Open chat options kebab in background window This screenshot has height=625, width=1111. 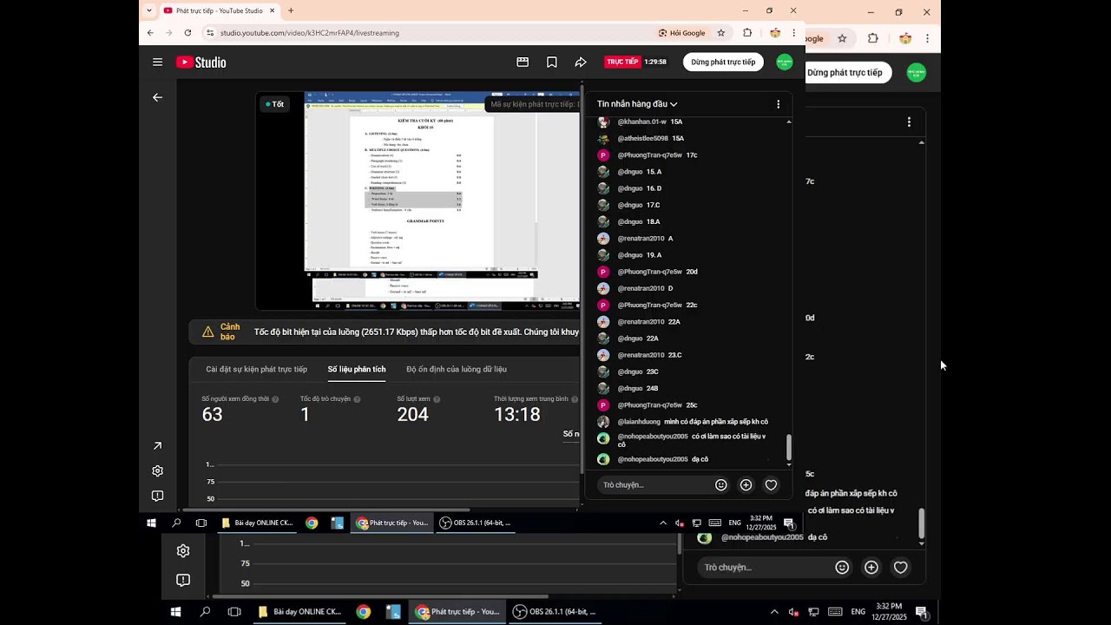[909, 122]
